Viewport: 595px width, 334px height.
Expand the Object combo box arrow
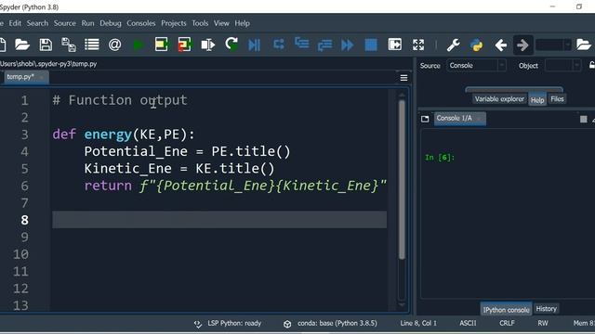coord(576,66)
